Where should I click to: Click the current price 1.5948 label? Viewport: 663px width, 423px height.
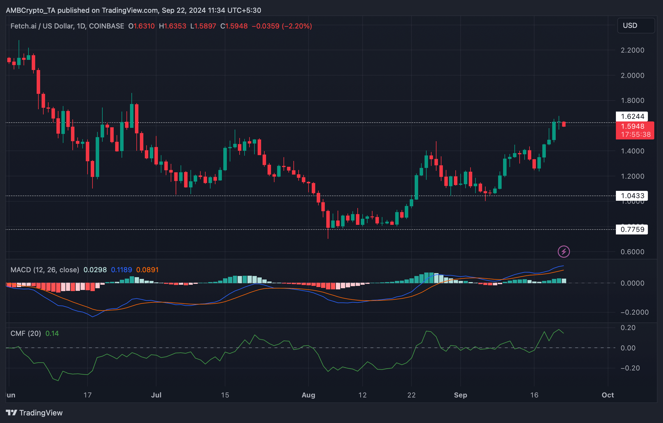633,126
